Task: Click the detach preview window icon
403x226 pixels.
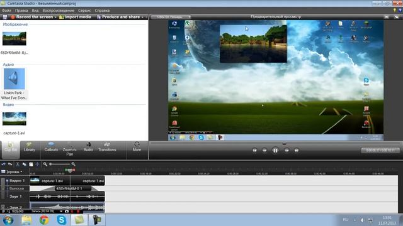Action: pyautogui.click(x=396, y=17)
